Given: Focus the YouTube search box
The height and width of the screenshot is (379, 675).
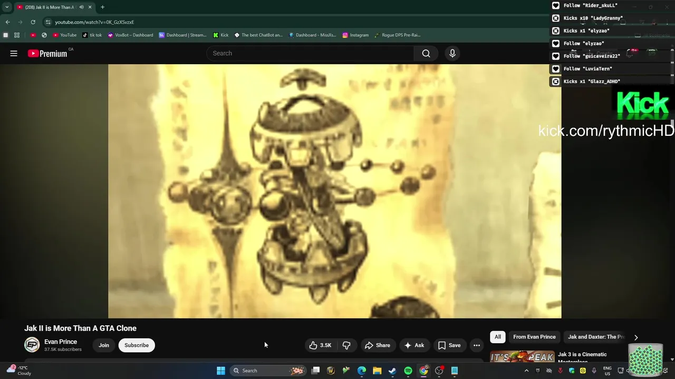Looking at the screenshot, I should 310,53.
